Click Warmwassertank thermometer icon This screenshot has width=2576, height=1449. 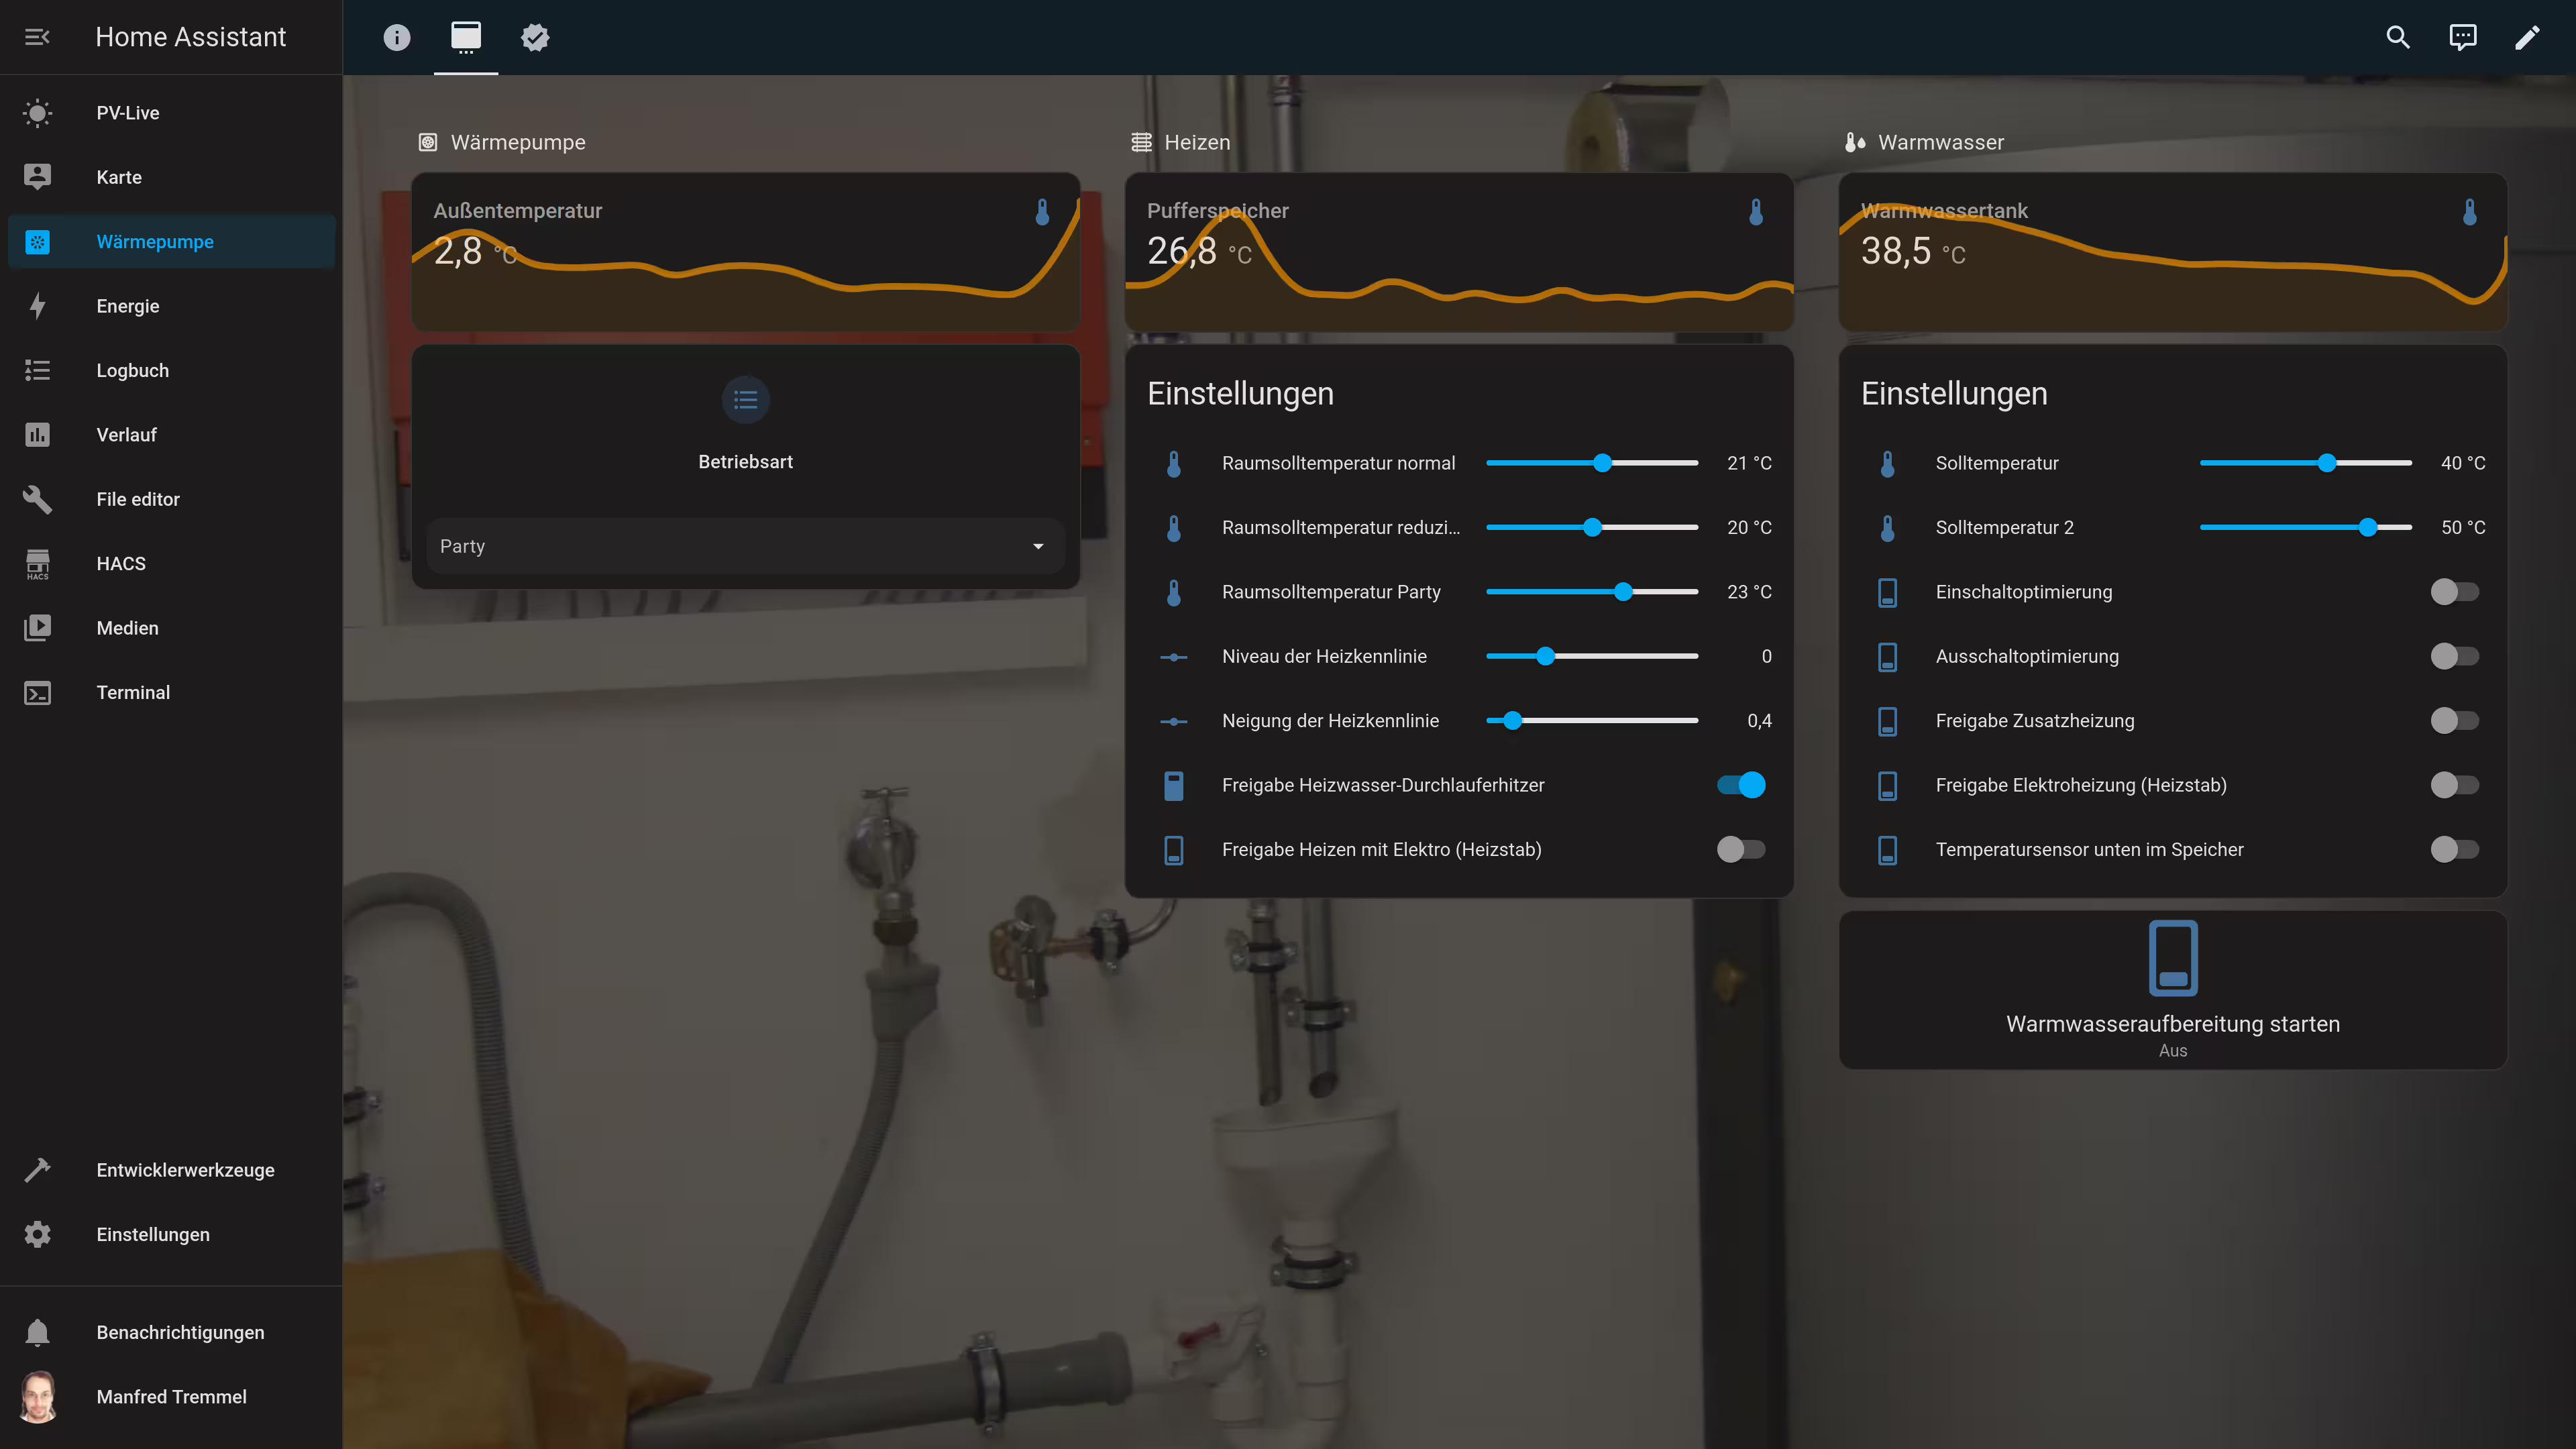point(2469,212)
